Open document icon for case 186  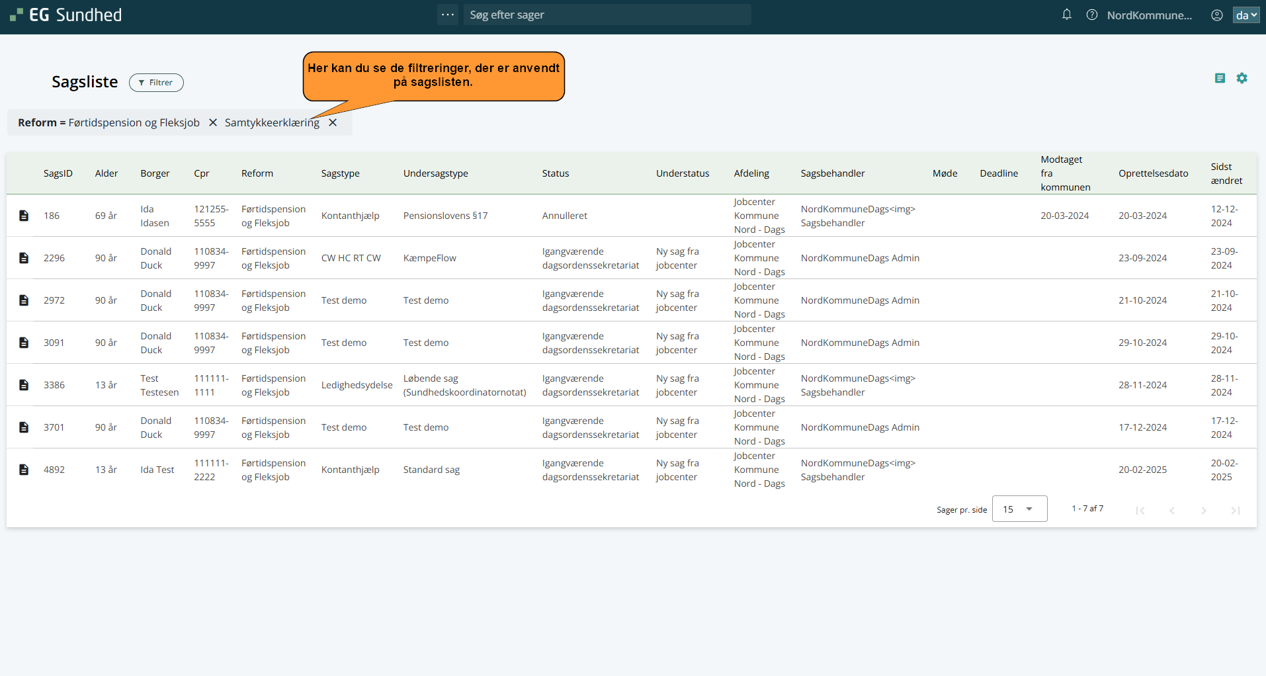tap(24, 216)
